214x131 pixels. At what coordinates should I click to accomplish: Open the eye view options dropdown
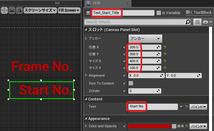click(x=207, y=22)
